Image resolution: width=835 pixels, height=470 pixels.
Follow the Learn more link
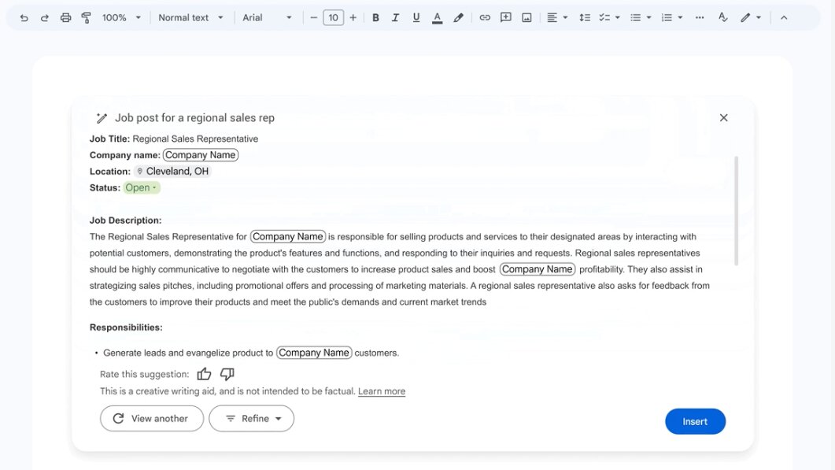click(382, 390)
